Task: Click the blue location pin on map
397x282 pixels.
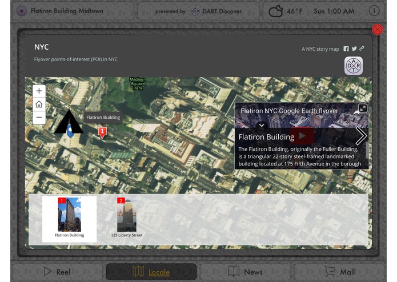Action: [70, 131]
